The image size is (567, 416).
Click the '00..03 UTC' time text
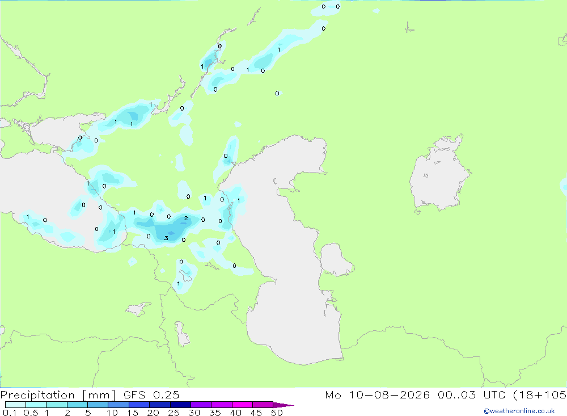(471, 394)
